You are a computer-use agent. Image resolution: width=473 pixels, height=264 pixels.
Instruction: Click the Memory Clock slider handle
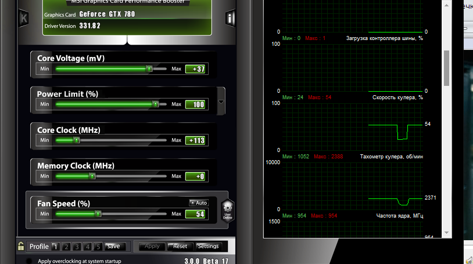pyautogui.click(x=92, y=176)
